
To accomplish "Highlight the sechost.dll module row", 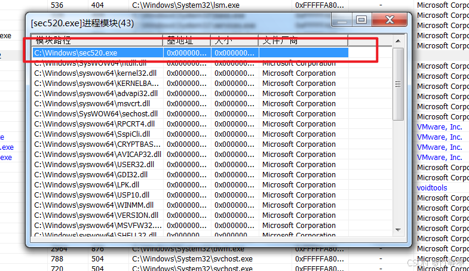I will pos(96,113).
